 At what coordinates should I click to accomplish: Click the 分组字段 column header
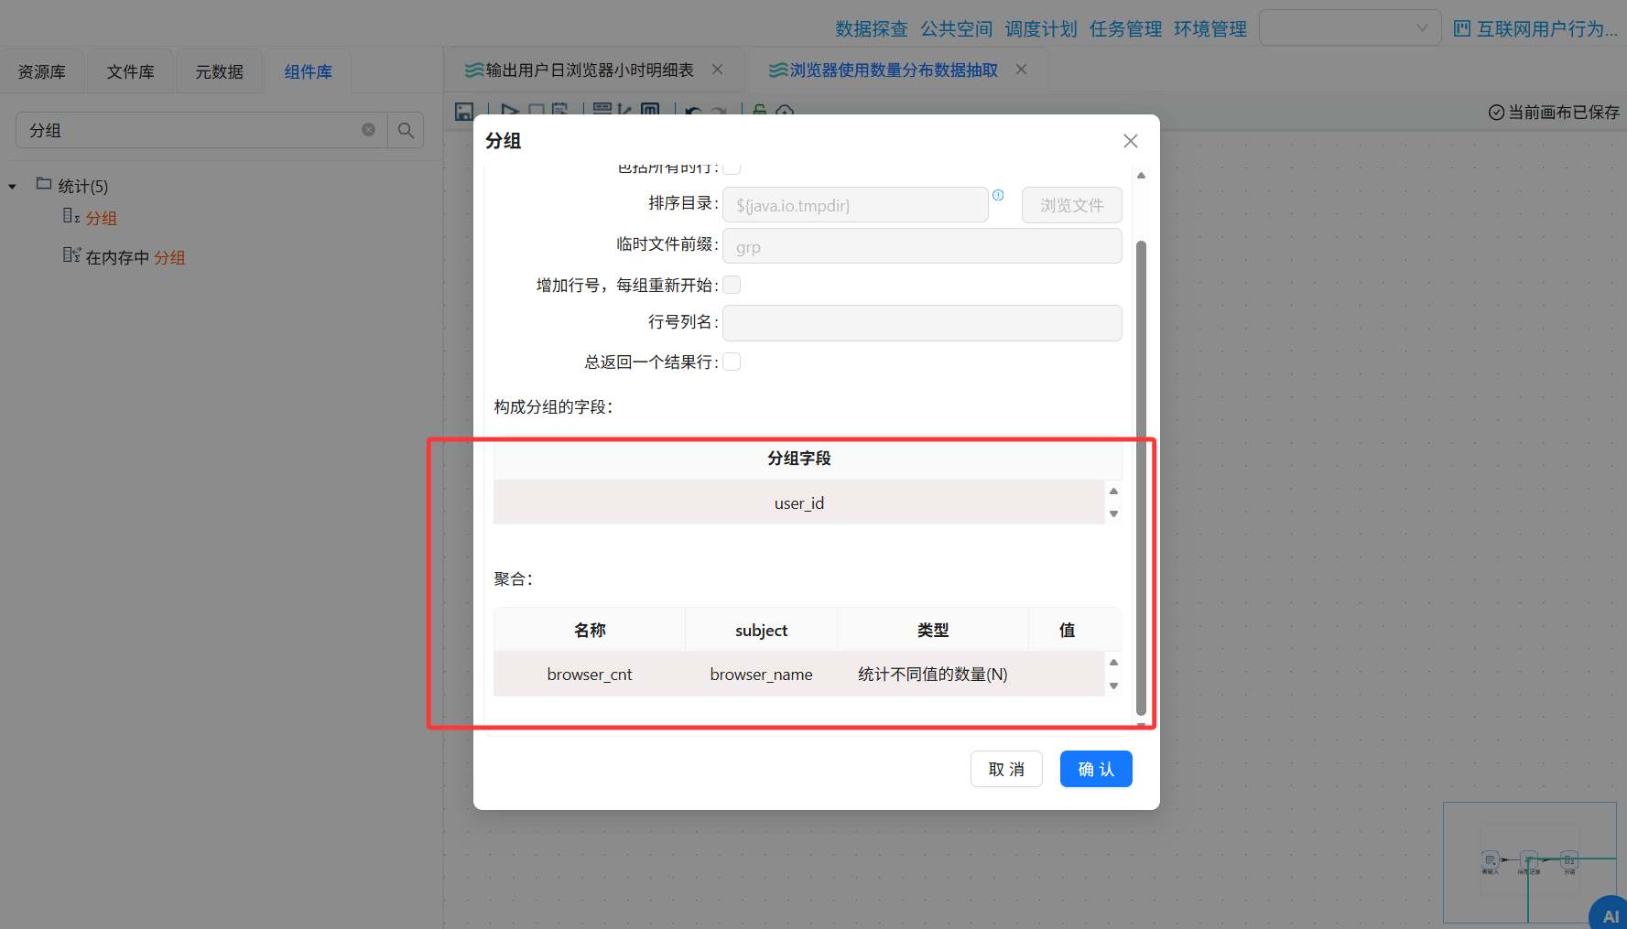[798, 458]
